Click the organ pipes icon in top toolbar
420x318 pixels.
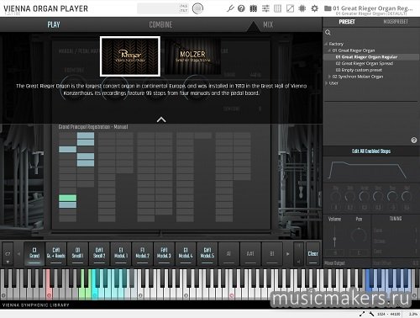click(x=253, y=8)
